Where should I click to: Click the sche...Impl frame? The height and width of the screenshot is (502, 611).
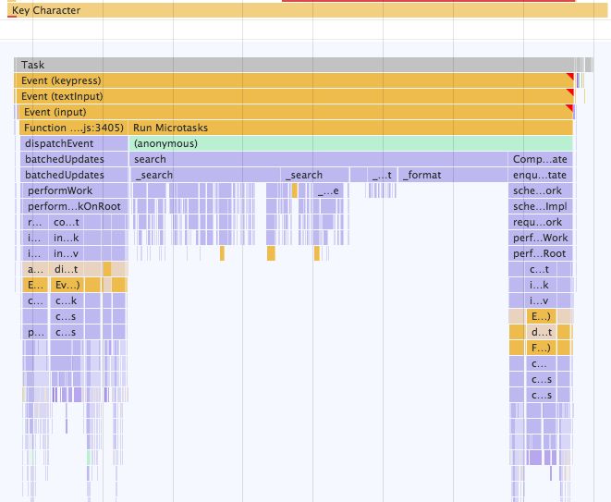click(541, 206)
